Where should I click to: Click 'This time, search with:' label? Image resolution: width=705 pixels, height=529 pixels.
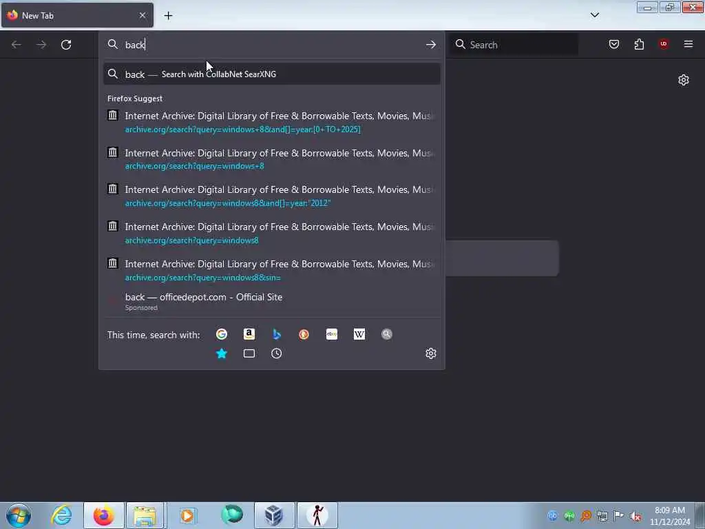click(154, 335)
